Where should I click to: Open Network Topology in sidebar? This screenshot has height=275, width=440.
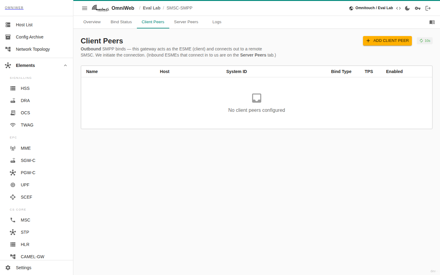(37, 49)
